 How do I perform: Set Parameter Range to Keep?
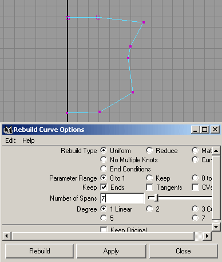tap(149, 178)
